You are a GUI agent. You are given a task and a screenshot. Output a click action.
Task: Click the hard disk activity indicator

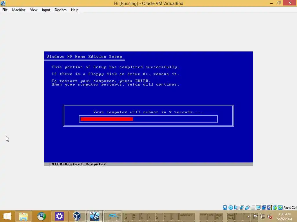[225, 208]
